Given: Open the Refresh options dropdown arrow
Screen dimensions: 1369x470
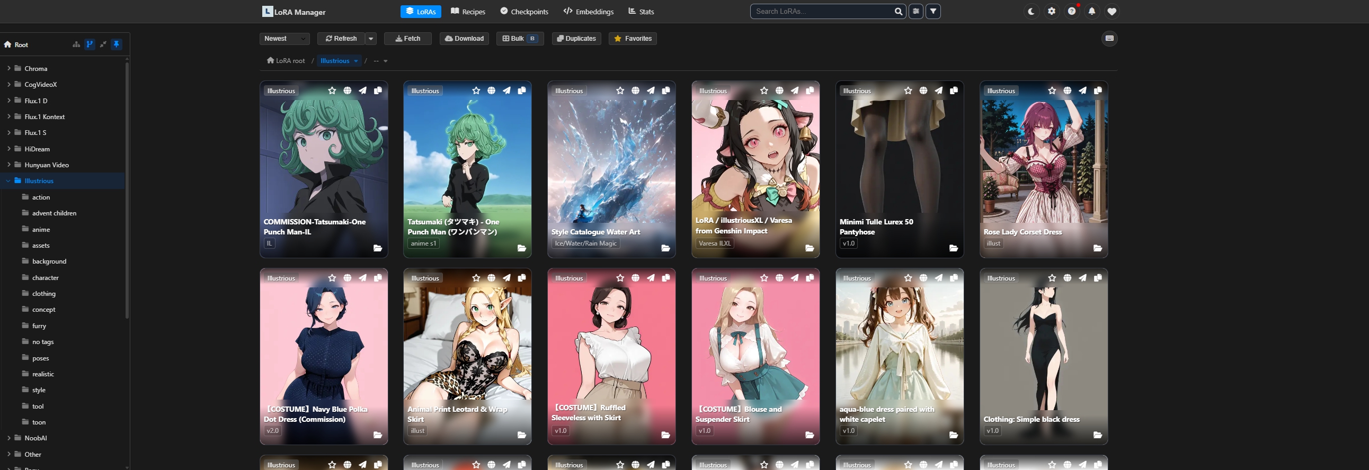Looking at the screenshot, I should [x=371, y=38].
